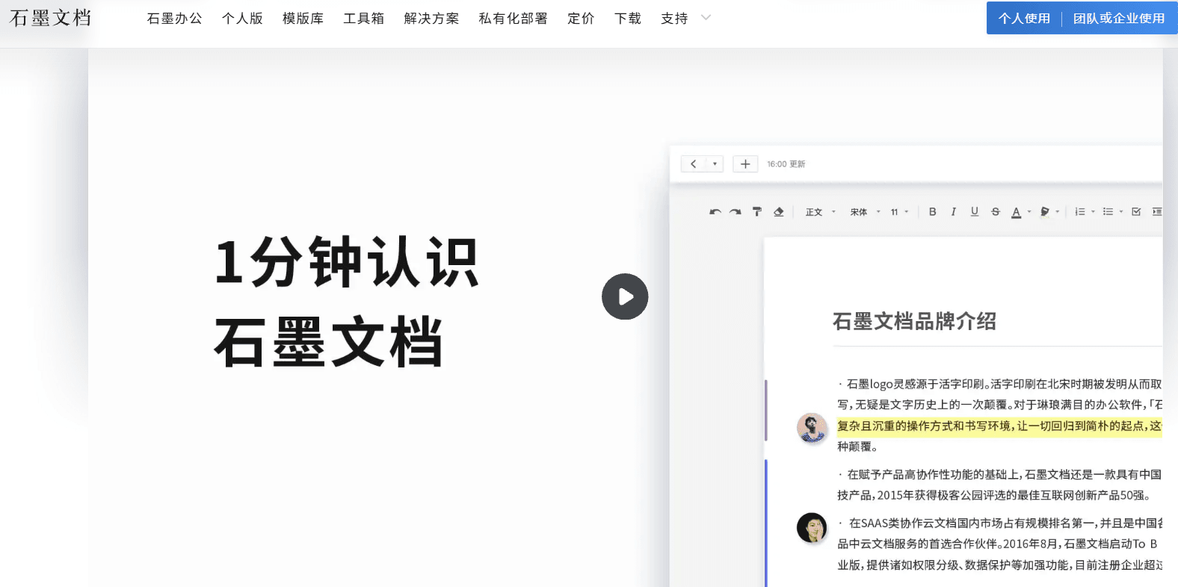The image size is (1178, 587).
Task: Click the heading 1分钟认识
Action: point(346,262)
